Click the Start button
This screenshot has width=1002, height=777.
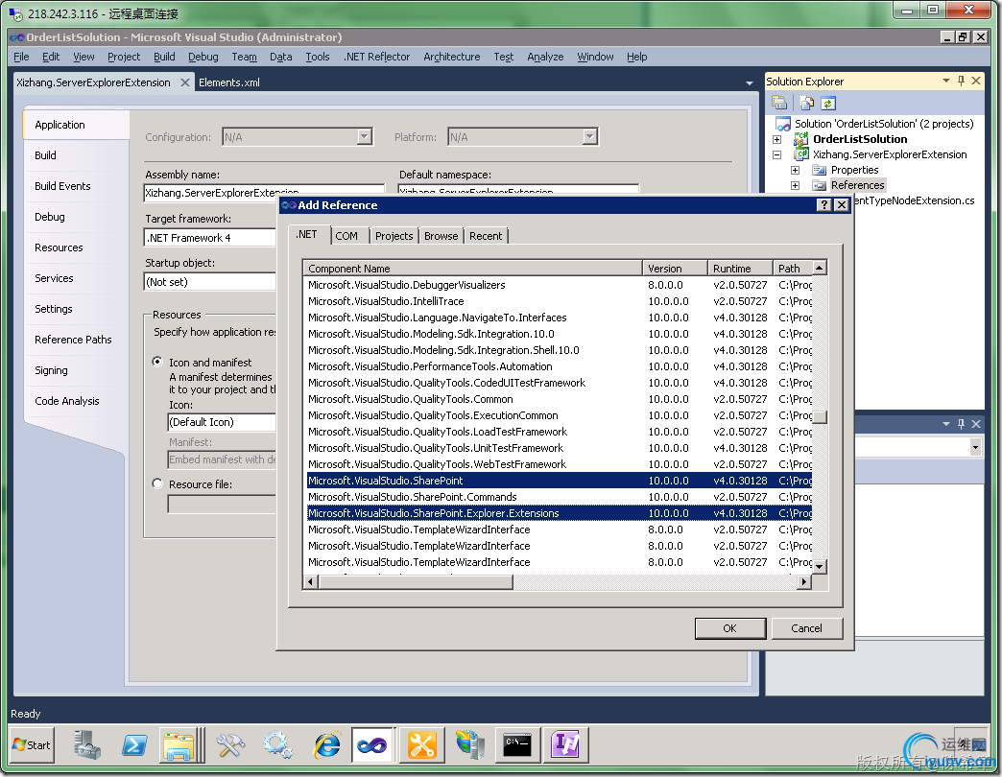click(32, 745)
